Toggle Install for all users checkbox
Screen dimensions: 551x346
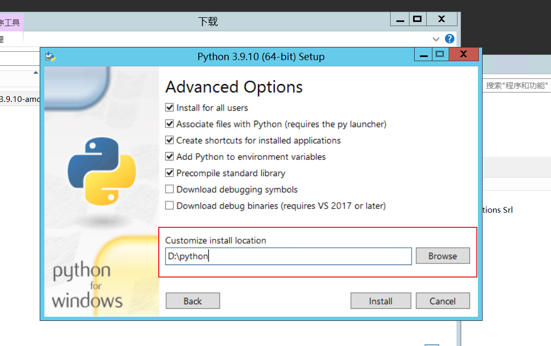coord(169,108)
